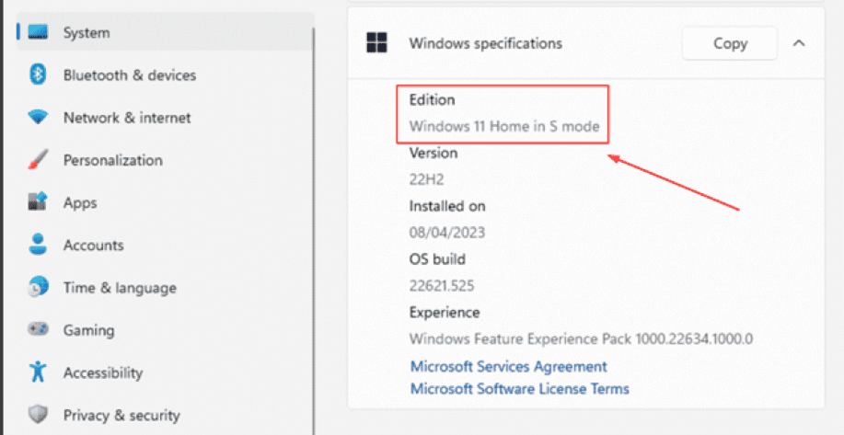Screen dimensions: 844x435
Task: Open the Microsoft Services Agreement link
Action: [509, 367]
